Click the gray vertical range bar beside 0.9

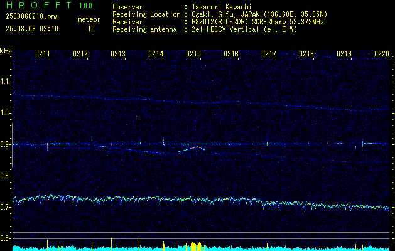coord(12,145)
